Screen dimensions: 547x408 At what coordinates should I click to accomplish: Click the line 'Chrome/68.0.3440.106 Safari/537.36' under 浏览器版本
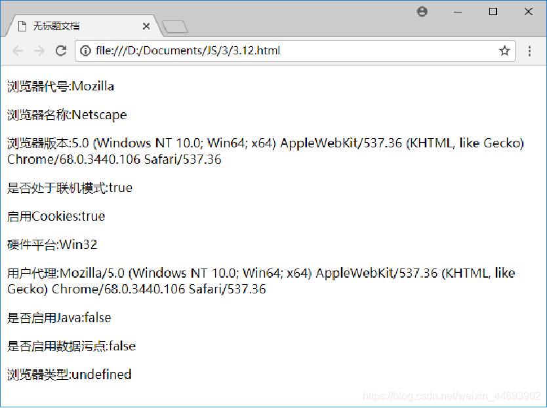click(x=114, y=159)
